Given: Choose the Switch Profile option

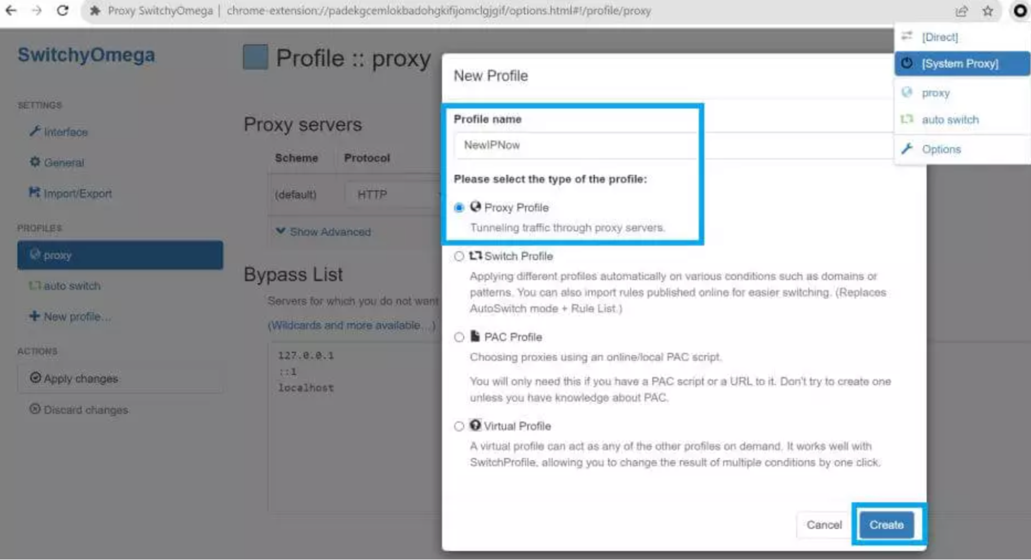Looking at the screenshot, I should 458,256.
